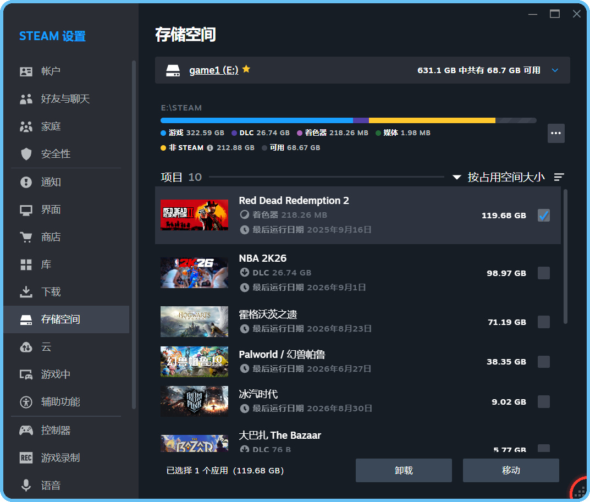Open the 按占用空间大小 sort dropdown
Image resolution: width=590 pixels, height=502 pixels.
click(x=499, y=177)
